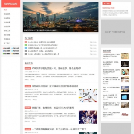Open recommended post mentioning 200万
The height and width of the screenshot is (134, 134).
coord(111,55)
